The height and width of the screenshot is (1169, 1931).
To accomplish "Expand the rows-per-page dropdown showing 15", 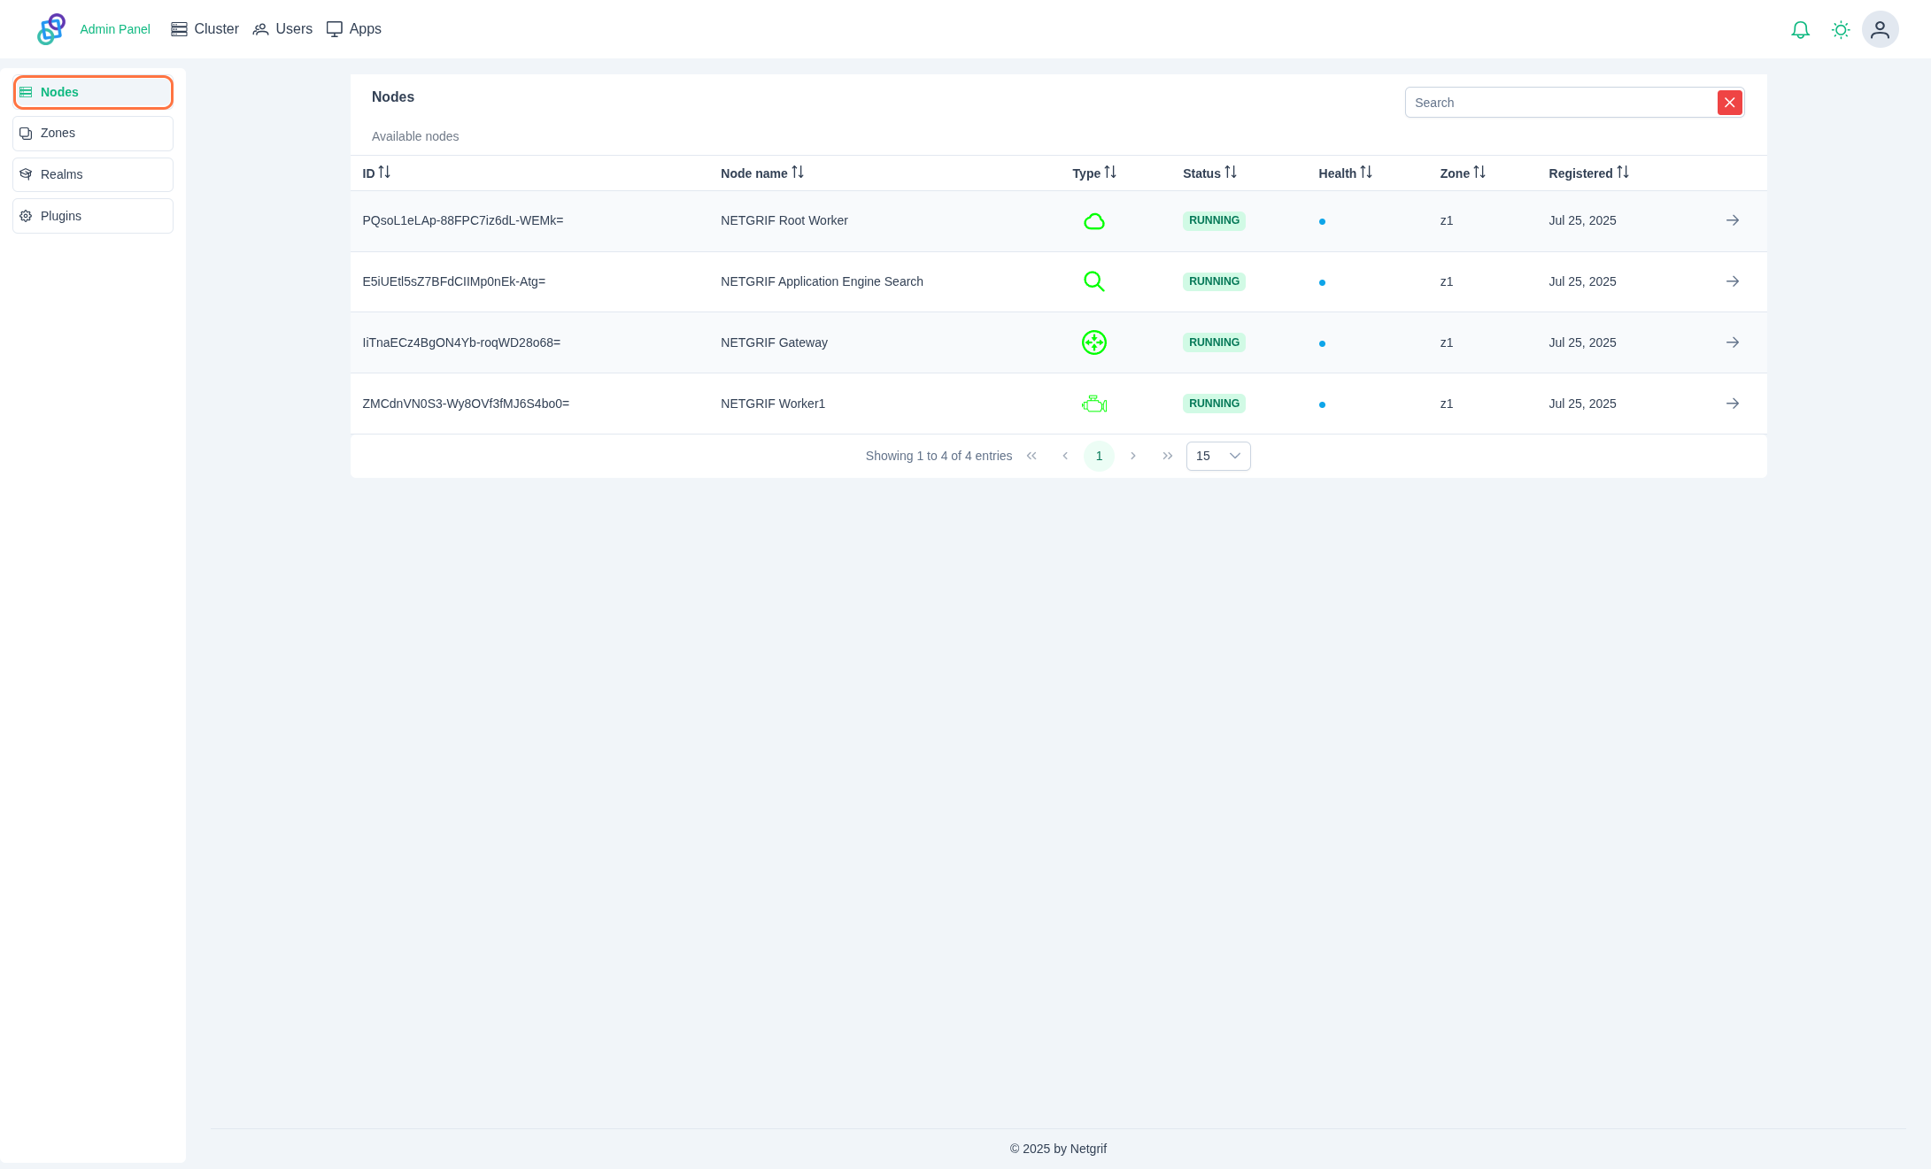I will click(1218, 456).
